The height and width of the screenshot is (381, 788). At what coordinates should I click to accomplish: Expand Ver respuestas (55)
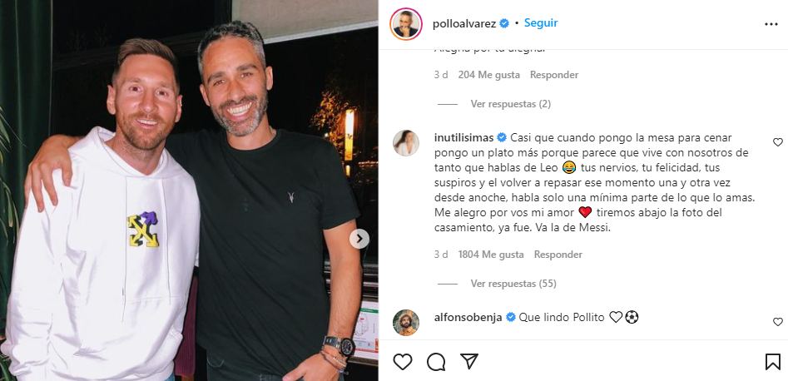tap(513, 284)
